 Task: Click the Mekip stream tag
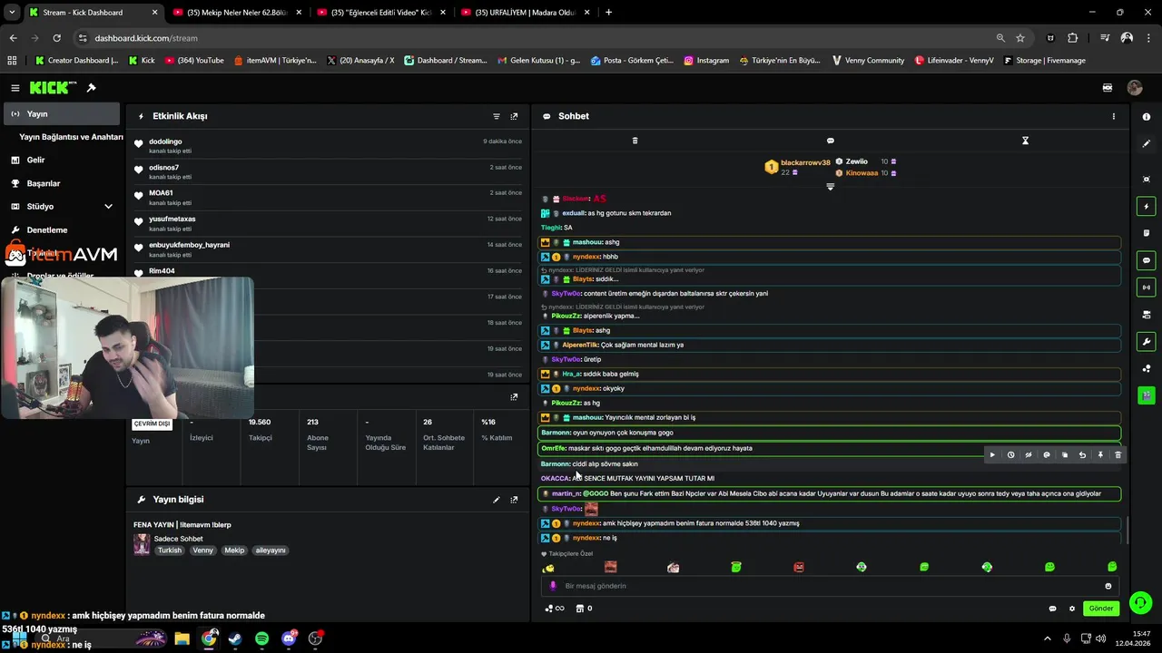(x=235, y=551)
